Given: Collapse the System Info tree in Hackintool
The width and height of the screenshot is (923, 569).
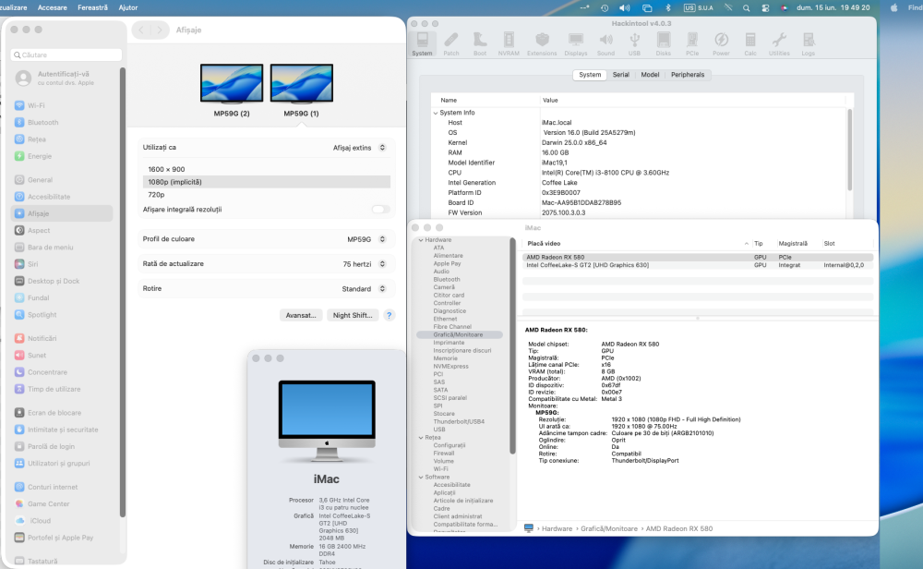Looking at the screenshot, I should point(436,113).
